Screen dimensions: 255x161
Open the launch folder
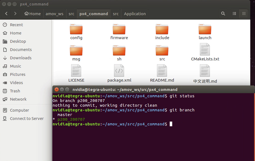[205, 32]
